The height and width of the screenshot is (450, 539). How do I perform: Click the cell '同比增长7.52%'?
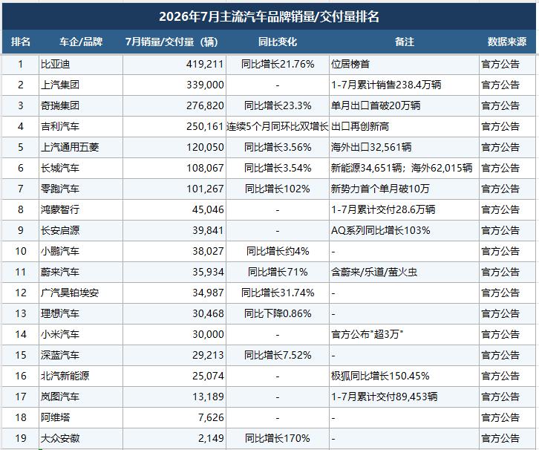pos(278,356)
